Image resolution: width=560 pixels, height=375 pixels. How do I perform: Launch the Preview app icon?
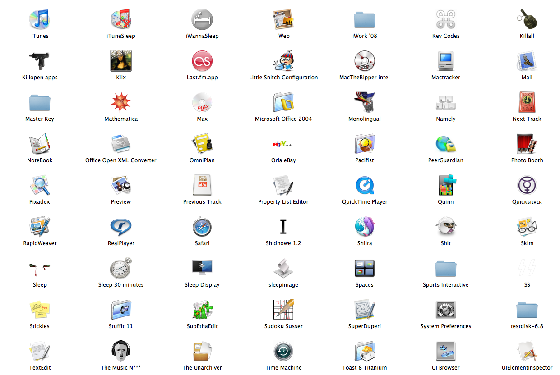pos(121,185)
